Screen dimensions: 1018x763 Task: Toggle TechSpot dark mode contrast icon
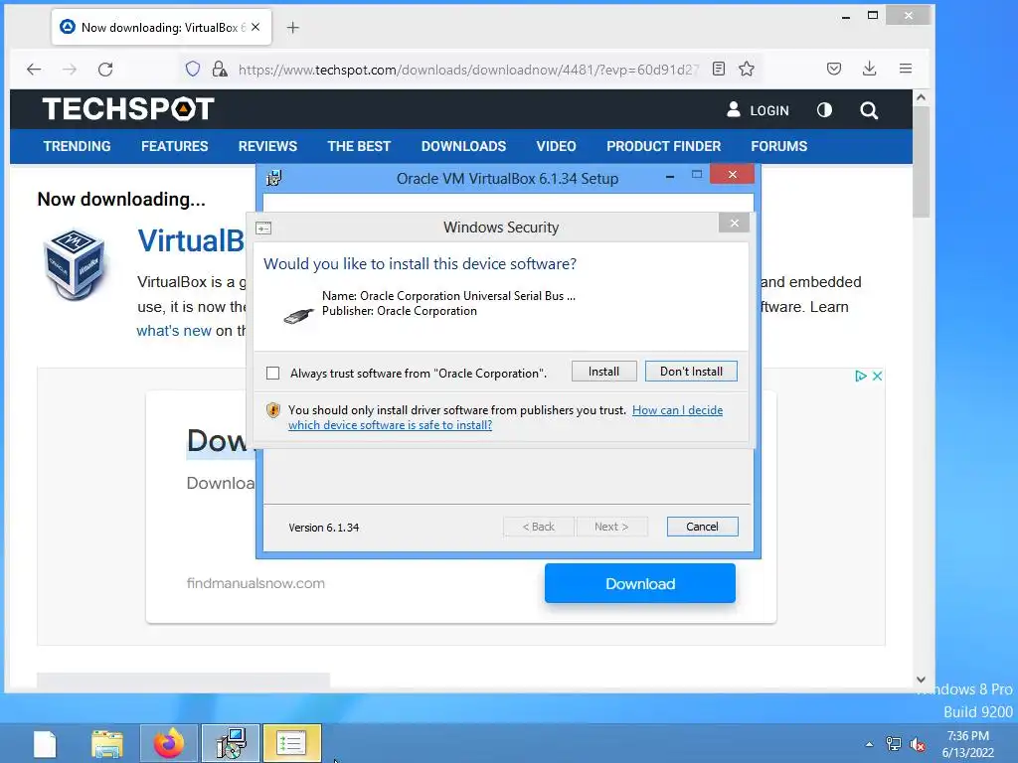pyautogui.click(x=824, y=110)
